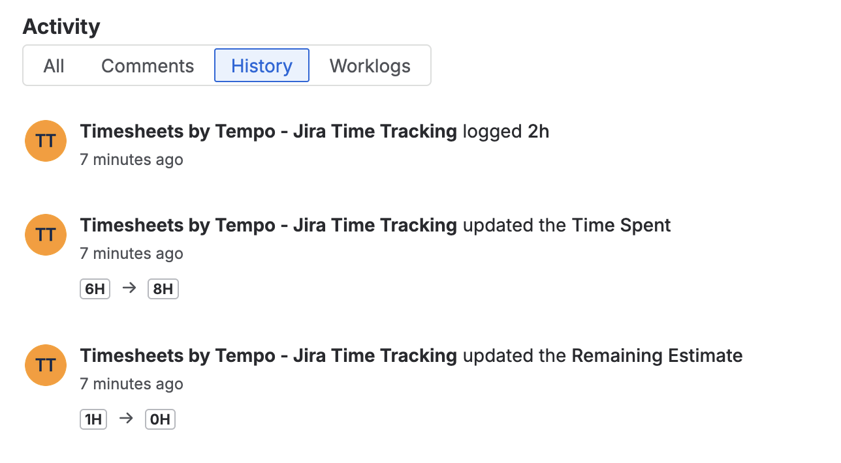Click the TT avatar on the Time Spent update
Image resolution: width=841 pixels, height=463 pixels.
click(x=45, y=234)
